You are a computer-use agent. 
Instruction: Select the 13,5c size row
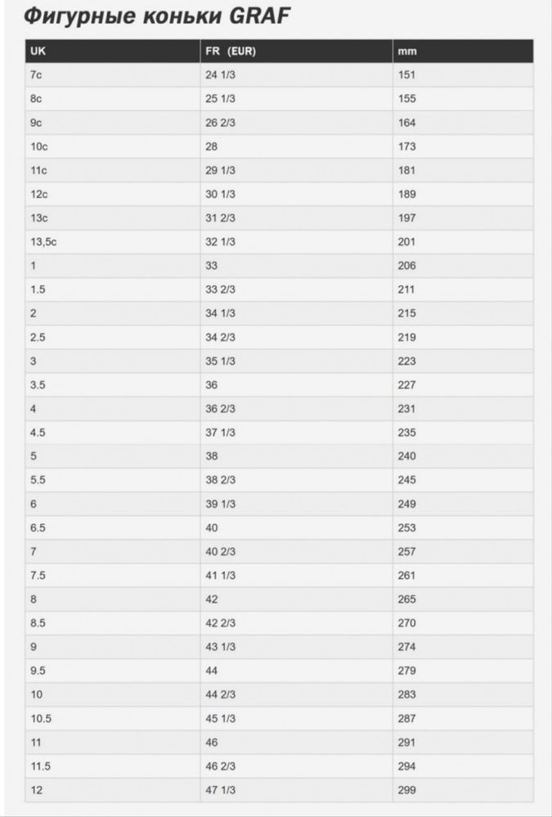[280, 242]
